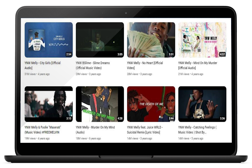Click the '31M views • 4 years ago' text
This screenshot has height=168, width=252.
pyautogui.click(x=37, y=74)
